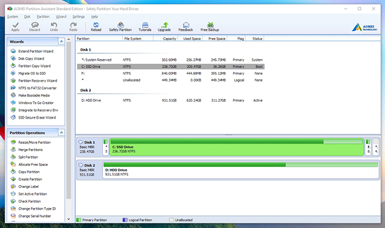Screen dimensions: 385x228
Task: Launch the Extend Partition Wizard
Action: [x=36, y=51]
